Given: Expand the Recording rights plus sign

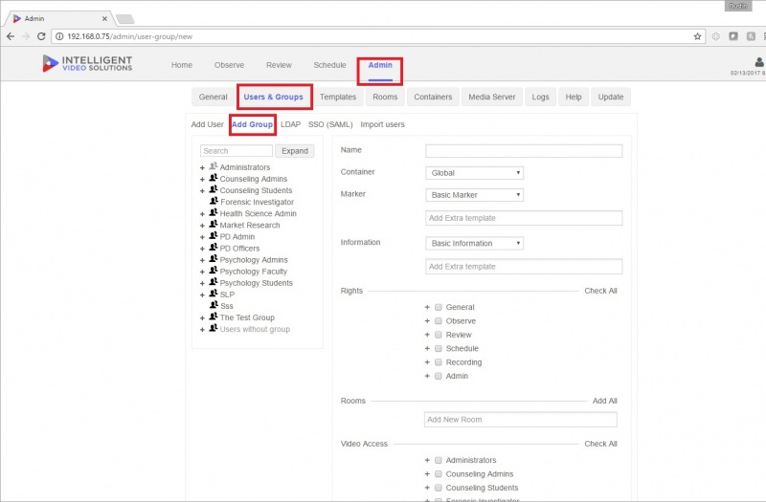Looking at the screenshot, I should point(427,362).
